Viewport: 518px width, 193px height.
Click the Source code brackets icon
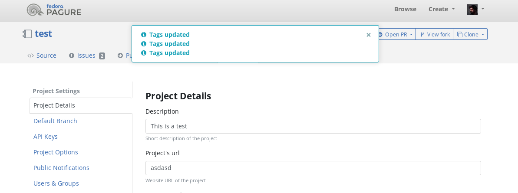pyautogui.click(x=30, y=56)
